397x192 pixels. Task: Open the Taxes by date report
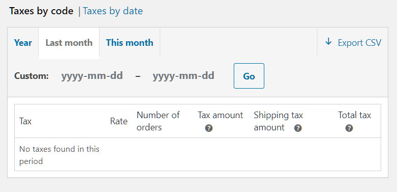pos(113,11)
